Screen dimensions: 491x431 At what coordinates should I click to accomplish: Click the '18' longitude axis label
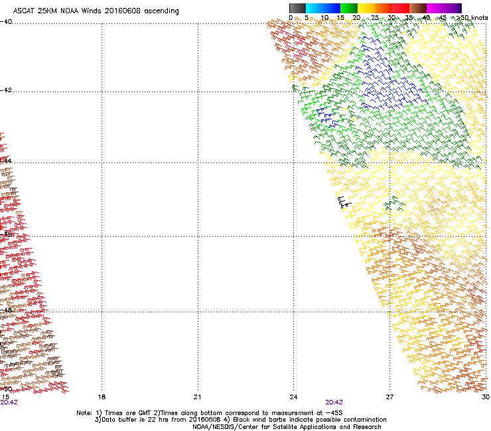(102, 397)
